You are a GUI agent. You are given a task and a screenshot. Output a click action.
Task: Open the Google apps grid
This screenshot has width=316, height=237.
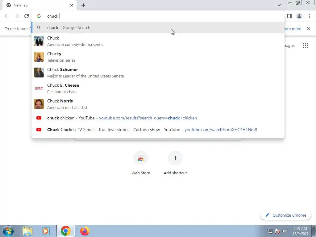tap(306, 46)
